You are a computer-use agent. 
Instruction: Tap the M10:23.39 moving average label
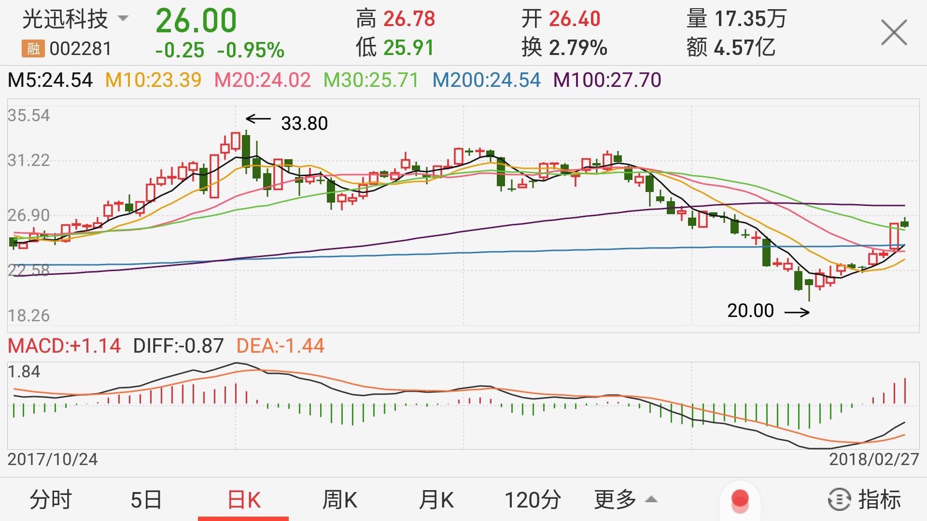point(153,80)
